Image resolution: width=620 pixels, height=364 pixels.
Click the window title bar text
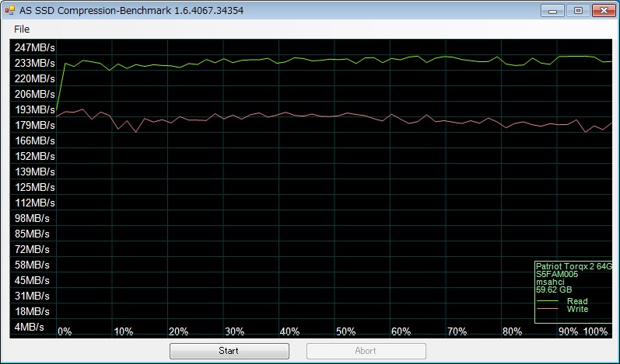click(131, 11)
